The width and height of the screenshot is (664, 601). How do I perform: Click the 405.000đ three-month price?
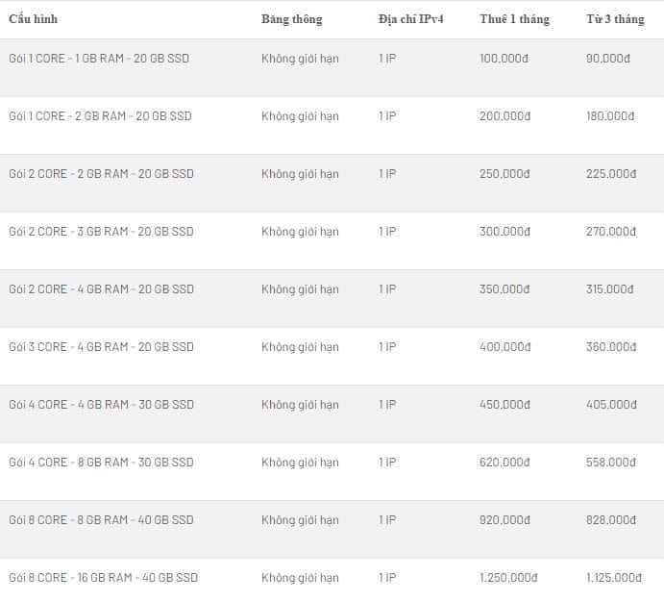(x=610, y=405)
